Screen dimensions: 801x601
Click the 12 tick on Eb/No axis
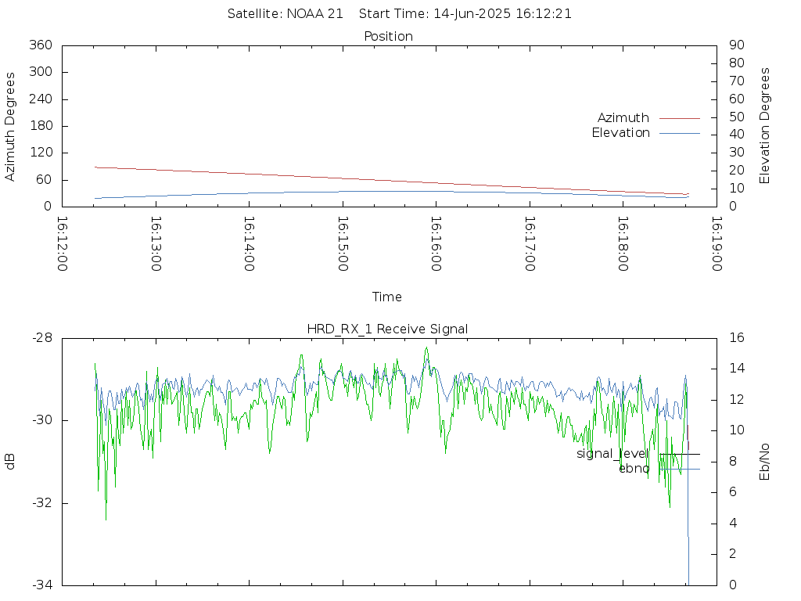tap(737, 400)
